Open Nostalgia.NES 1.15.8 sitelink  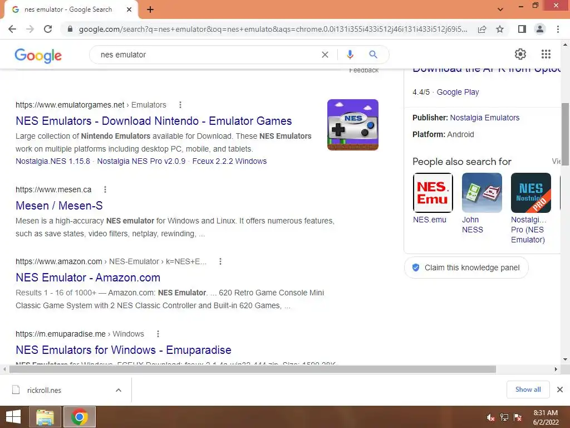click(53, 161)
